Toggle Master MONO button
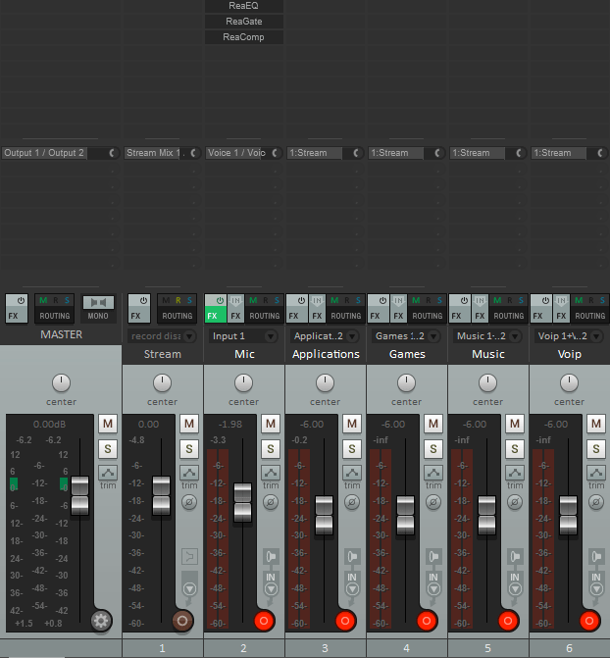Screen dimensions: 610x658 (98, 309)
